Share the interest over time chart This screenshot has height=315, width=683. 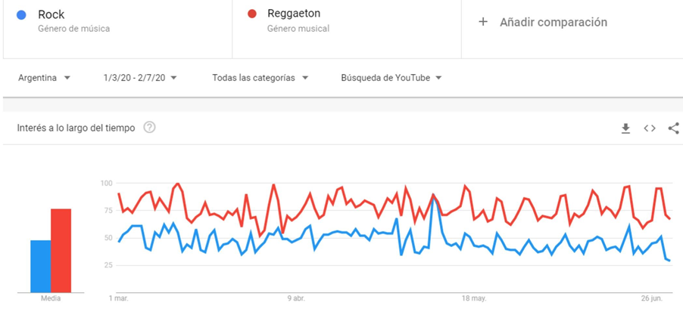tap(673, 128)
